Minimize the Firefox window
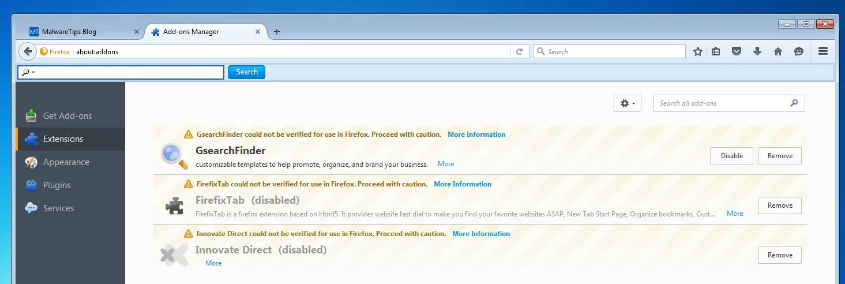Screen dimensions: 845x284 (x=787, y=24)
